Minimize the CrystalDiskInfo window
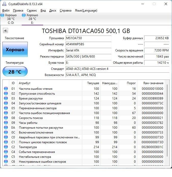Image resolution: width=172 pixels, height=177 pixels. pyautogui.click(x=143, y=4)
